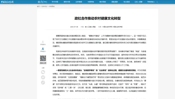The height and width of the screenshot is (99, 175).
Task: Open 学术中国 navigation tab
Action: (55, 2)
